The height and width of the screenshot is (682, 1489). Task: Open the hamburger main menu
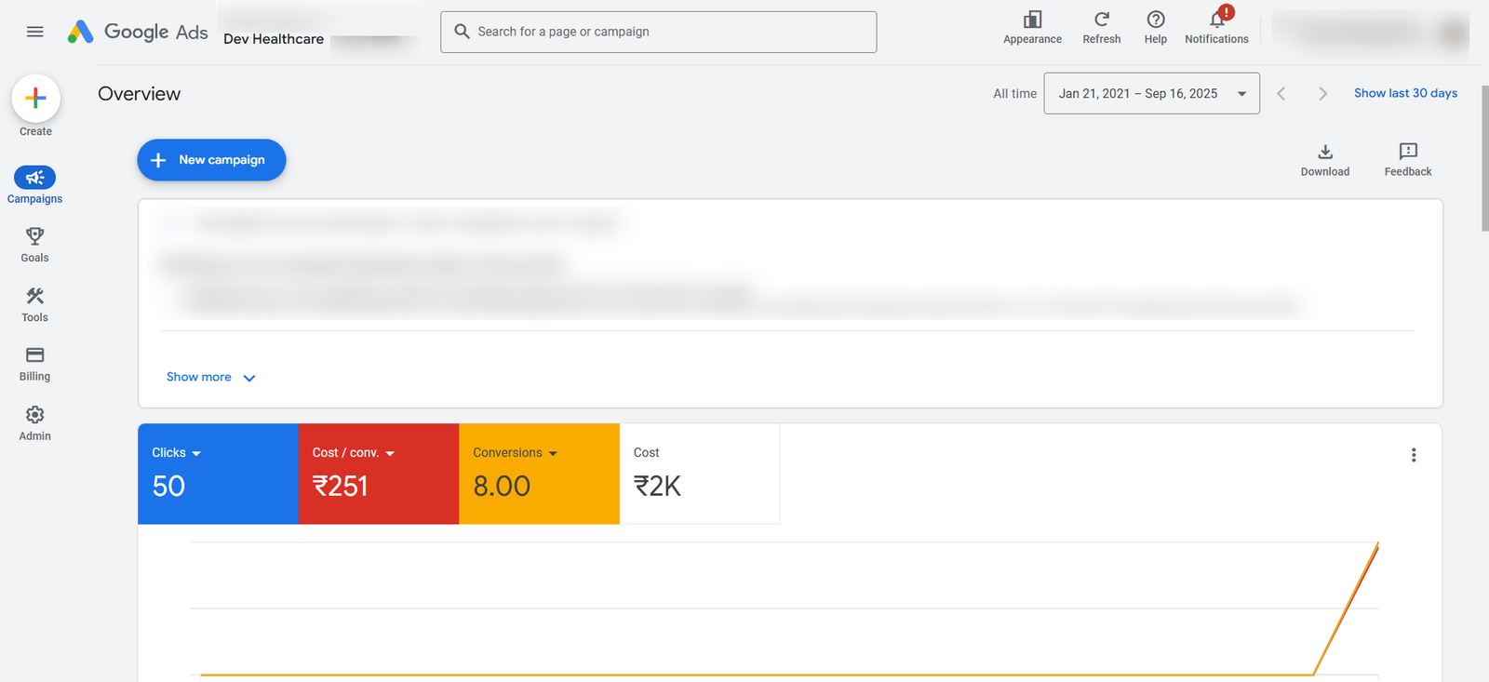[x=35, y=32]
